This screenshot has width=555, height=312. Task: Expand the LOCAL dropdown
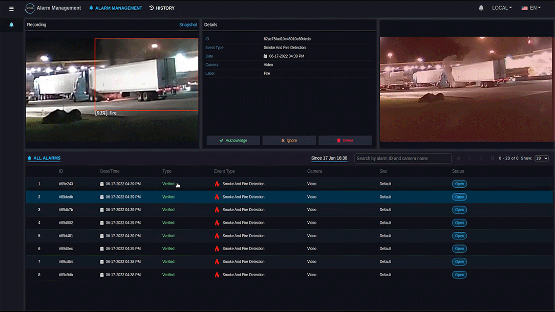pyautogui.click(x=502, y=8)
